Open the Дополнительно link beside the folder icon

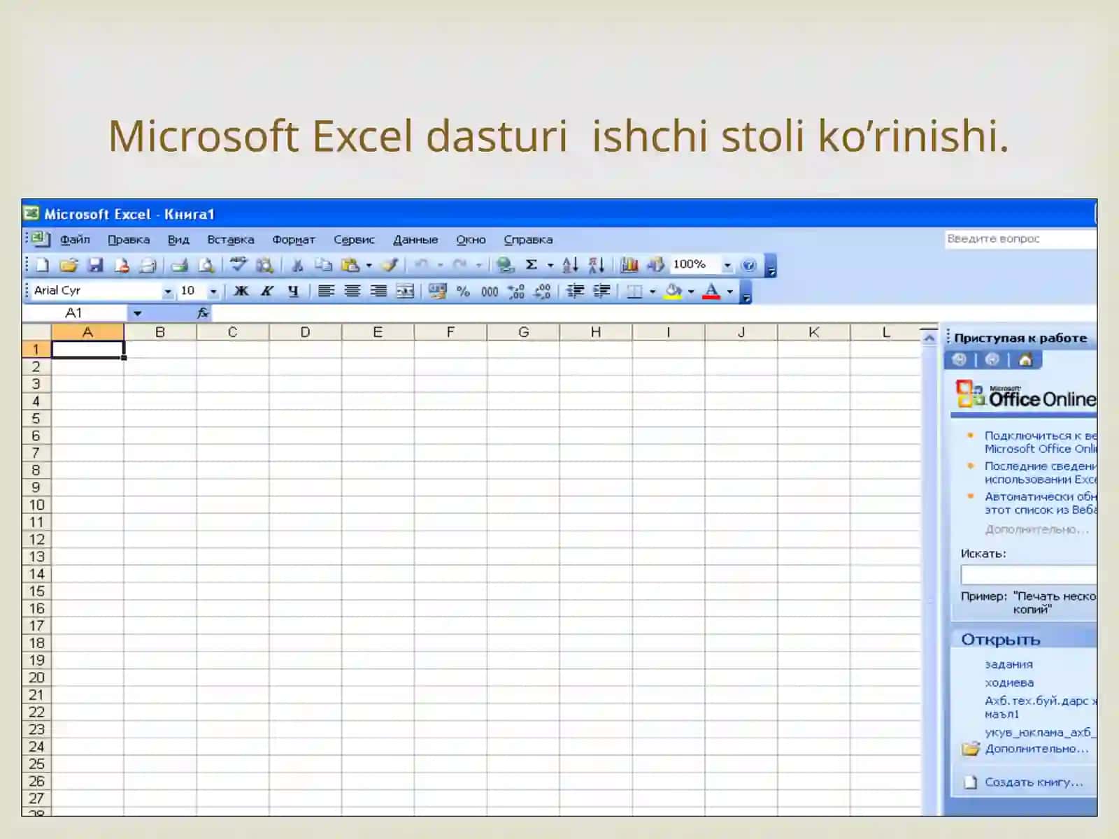1036,748
